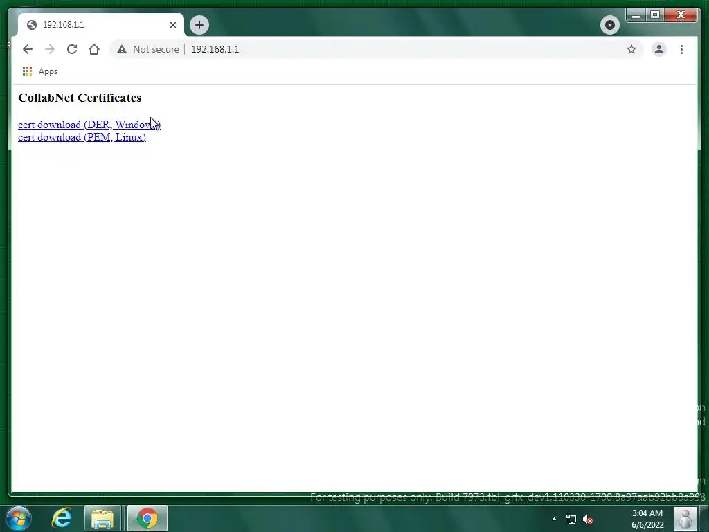Open the Chrome home page
This screenshot has width=709, height=532.
pos(94,49)
